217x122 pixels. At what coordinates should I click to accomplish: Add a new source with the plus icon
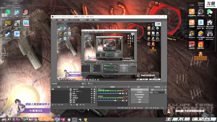pos(71,105)
